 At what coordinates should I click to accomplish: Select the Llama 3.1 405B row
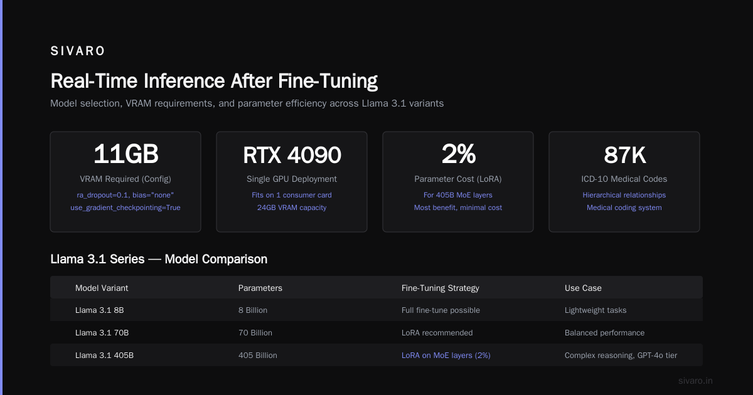(x=376, y=355)
